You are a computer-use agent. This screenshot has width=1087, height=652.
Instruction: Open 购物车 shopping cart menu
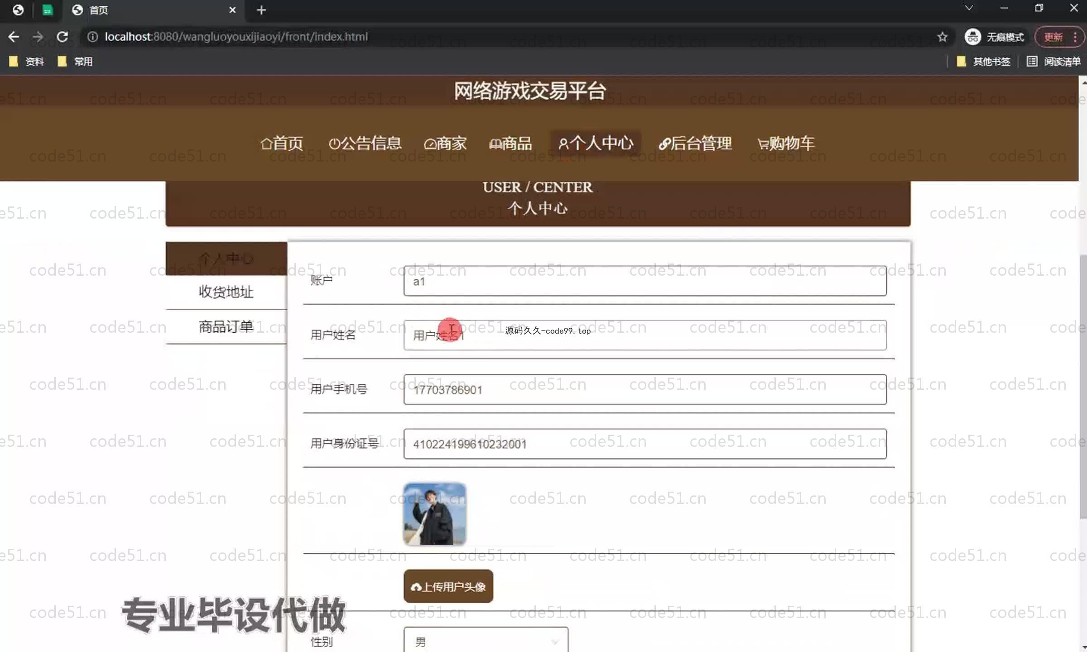pos(786,144)
